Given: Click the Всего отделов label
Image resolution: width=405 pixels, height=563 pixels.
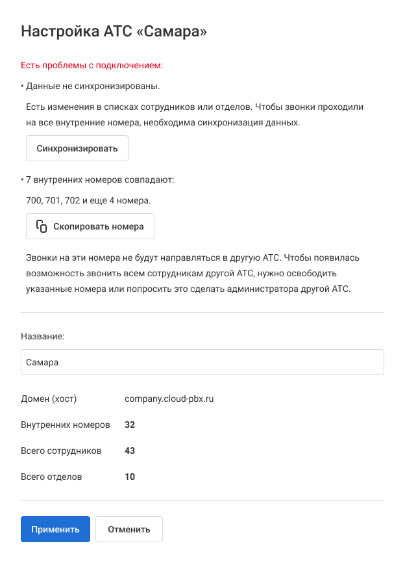Looking at the screenshot, I should [52, 477].
